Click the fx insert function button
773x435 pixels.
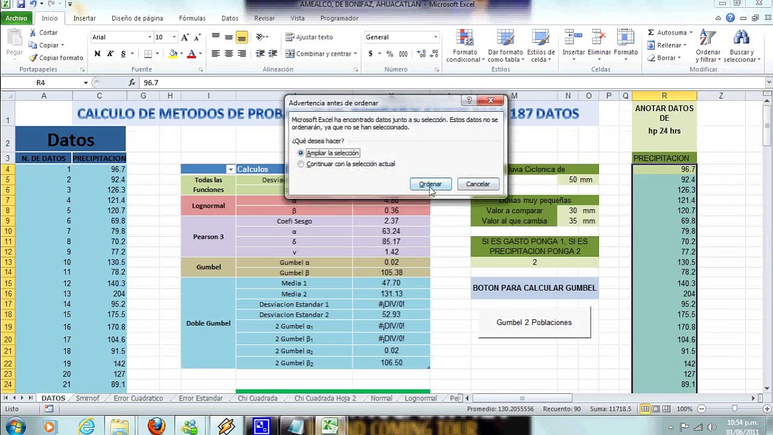point(132,83)
